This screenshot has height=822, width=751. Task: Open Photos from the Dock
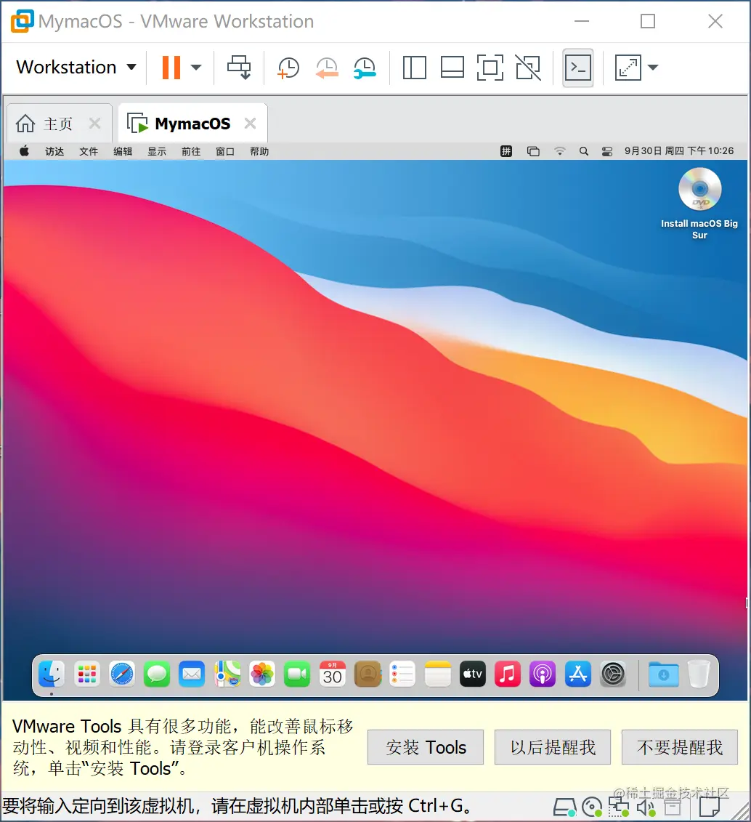point(262,674)
